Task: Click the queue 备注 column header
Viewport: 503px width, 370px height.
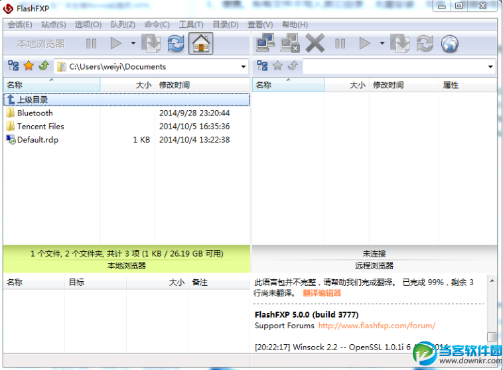Action: tap(219, 282)
